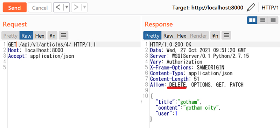Toggle HTTP/1 protocol setting
280x128 pixels.
tap(270, 8)
